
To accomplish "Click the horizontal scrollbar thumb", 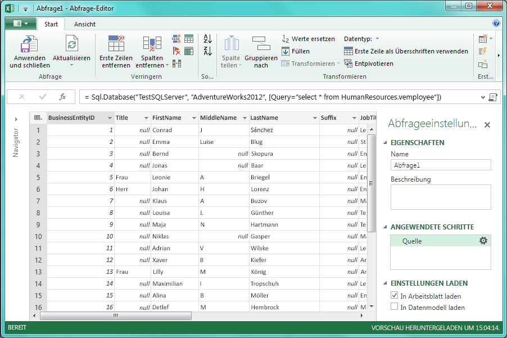I will pyautogui.click(x=116, y=316).
